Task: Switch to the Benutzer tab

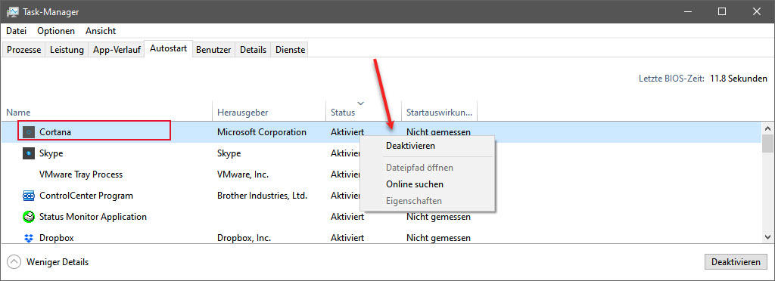Action: click(x=213, y=50)
